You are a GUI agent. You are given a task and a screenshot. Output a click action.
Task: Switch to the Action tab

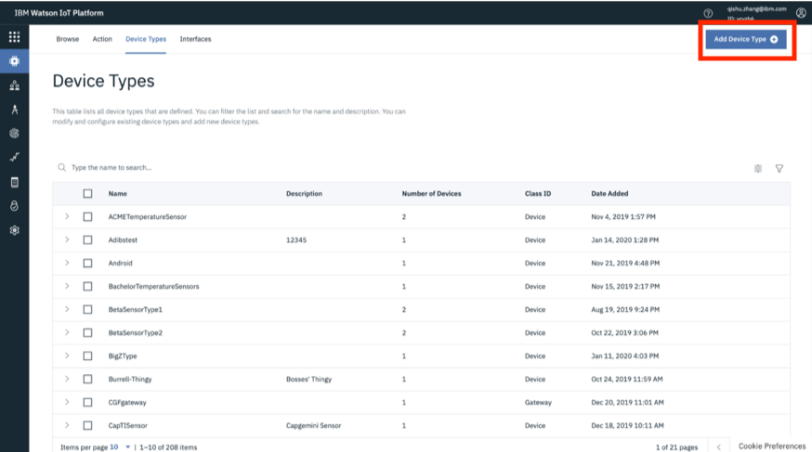[102, 39]
